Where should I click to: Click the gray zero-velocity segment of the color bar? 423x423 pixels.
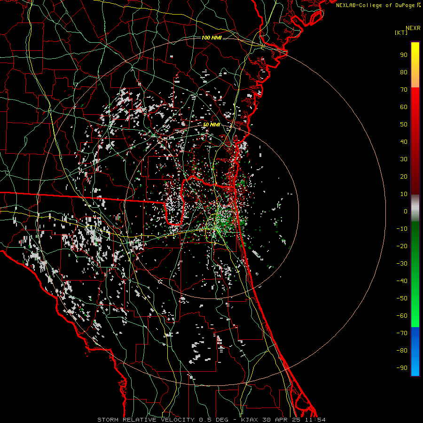click(415, 208)
